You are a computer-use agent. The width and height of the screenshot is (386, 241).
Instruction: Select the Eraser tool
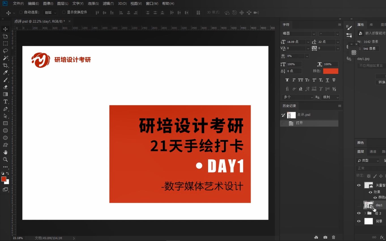(x=5, y=87)
